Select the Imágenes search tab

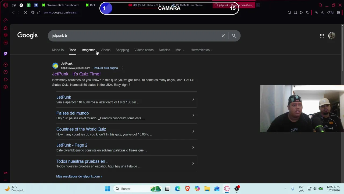88,50
